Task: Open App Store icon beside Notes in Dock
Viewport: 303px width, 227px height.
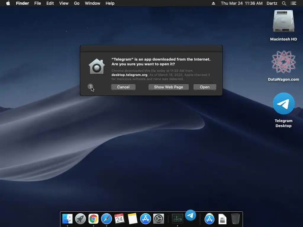Action: coord(146,219)
